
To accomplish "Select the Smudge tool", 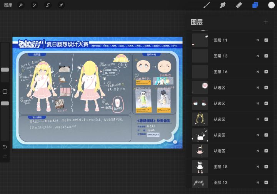I will tap(223, 5).
